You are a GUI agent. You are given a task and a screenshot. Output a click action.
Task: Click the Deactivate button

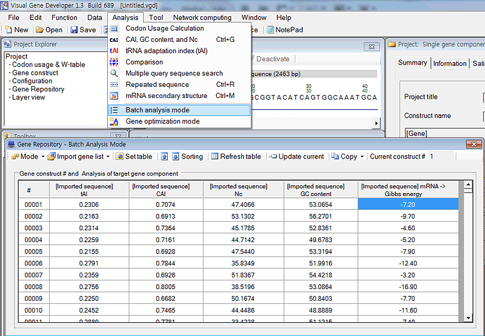point(272,59)
